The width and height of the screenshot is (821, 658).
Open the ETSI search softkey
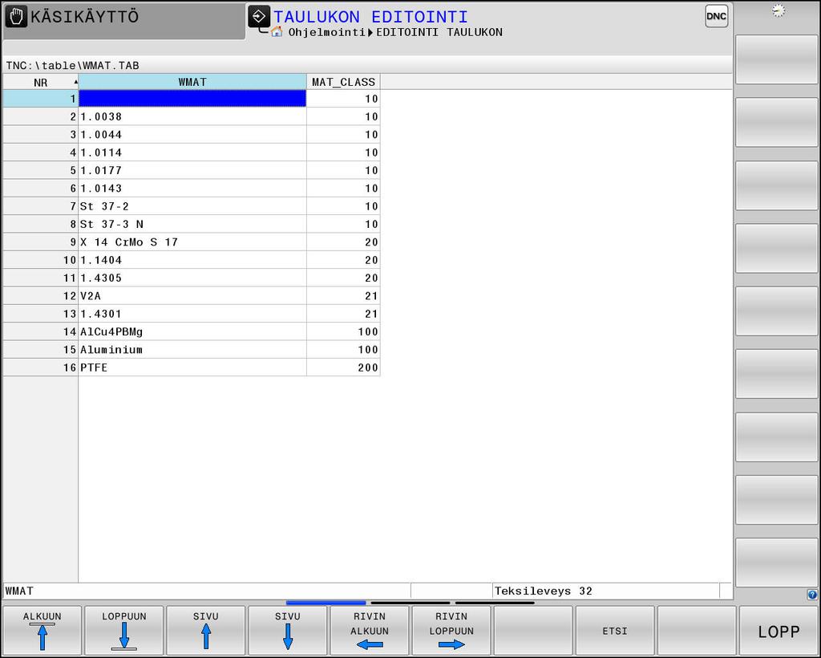click(615, 630)
